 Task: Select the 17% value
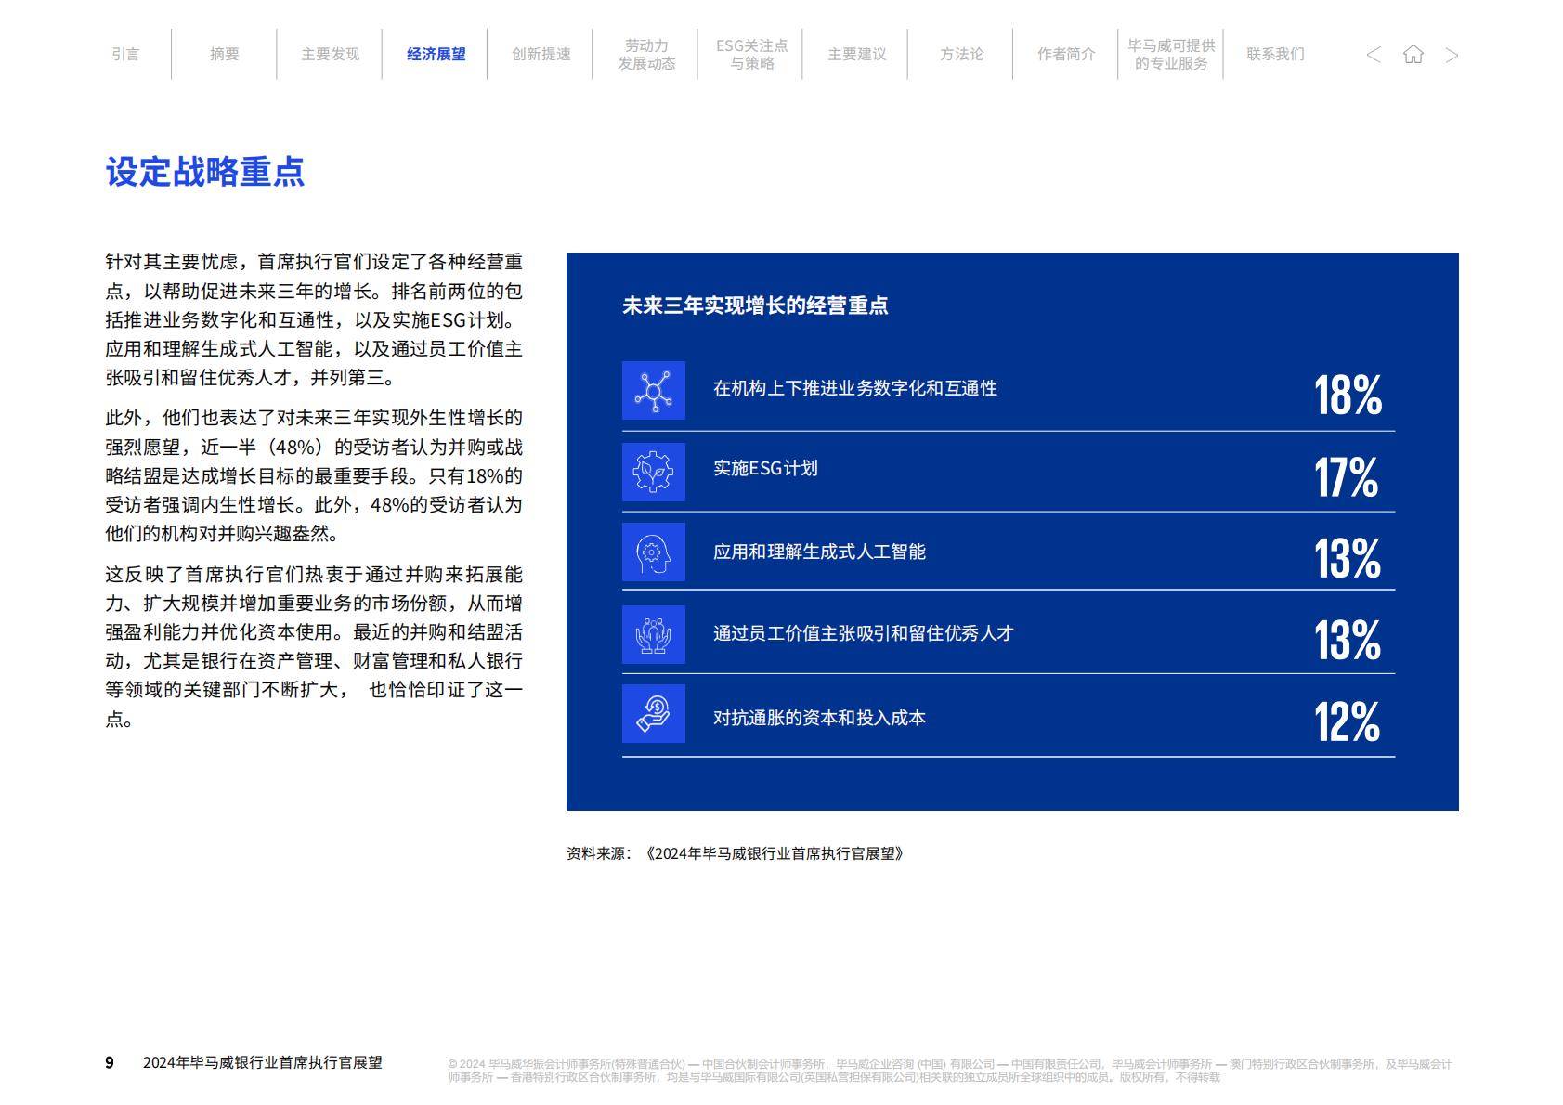(1347, 477)
